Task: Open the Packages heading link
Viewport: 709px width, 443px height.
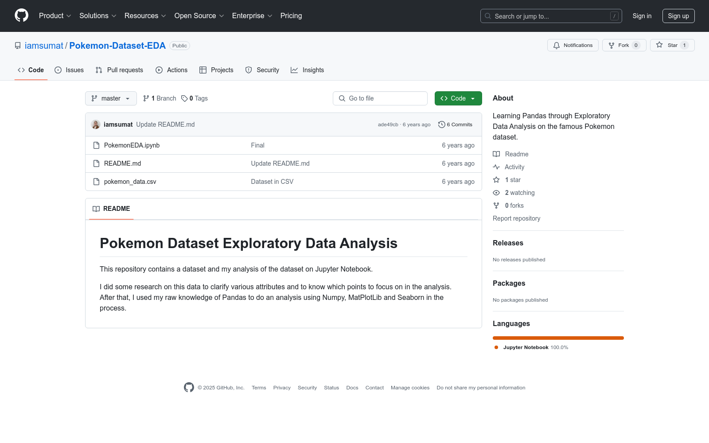Action: coord(509,284)
